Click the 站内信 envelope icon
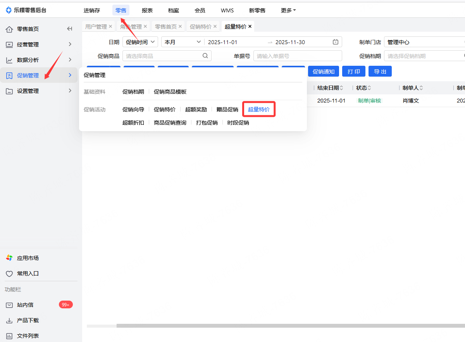 pyautogui.click(x=9, y=305)
